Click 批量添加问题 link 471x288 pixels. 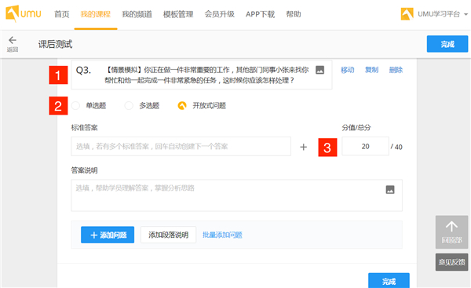pyautogui.click(x=222, y=235)
